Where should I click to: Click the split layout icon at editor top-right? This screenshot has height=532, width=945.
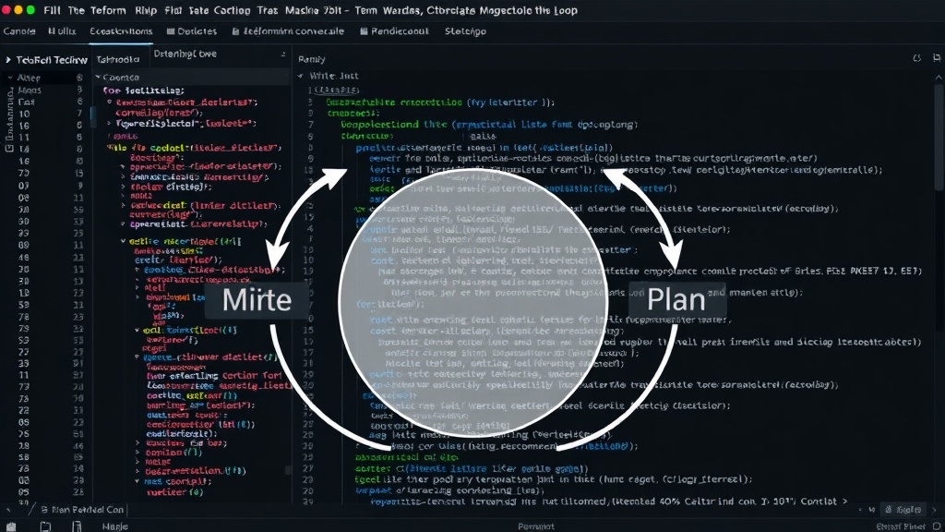[x=937, y=58]
